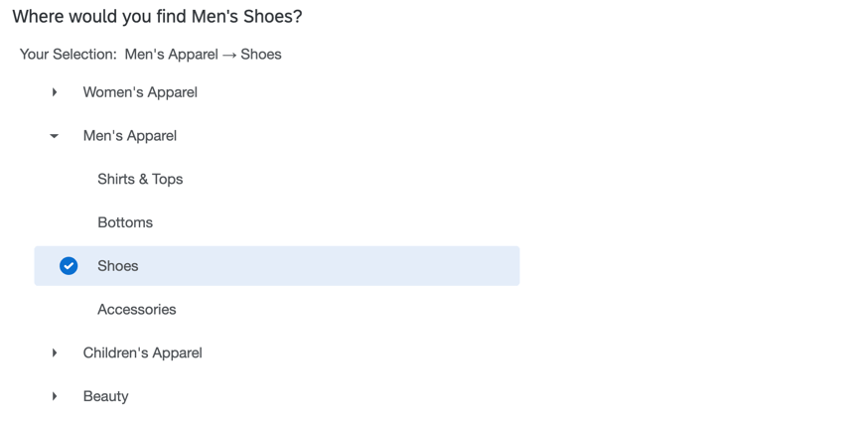Select the Shoes label in the tree
Screen dimensions: 844x422
click(118, 266)
